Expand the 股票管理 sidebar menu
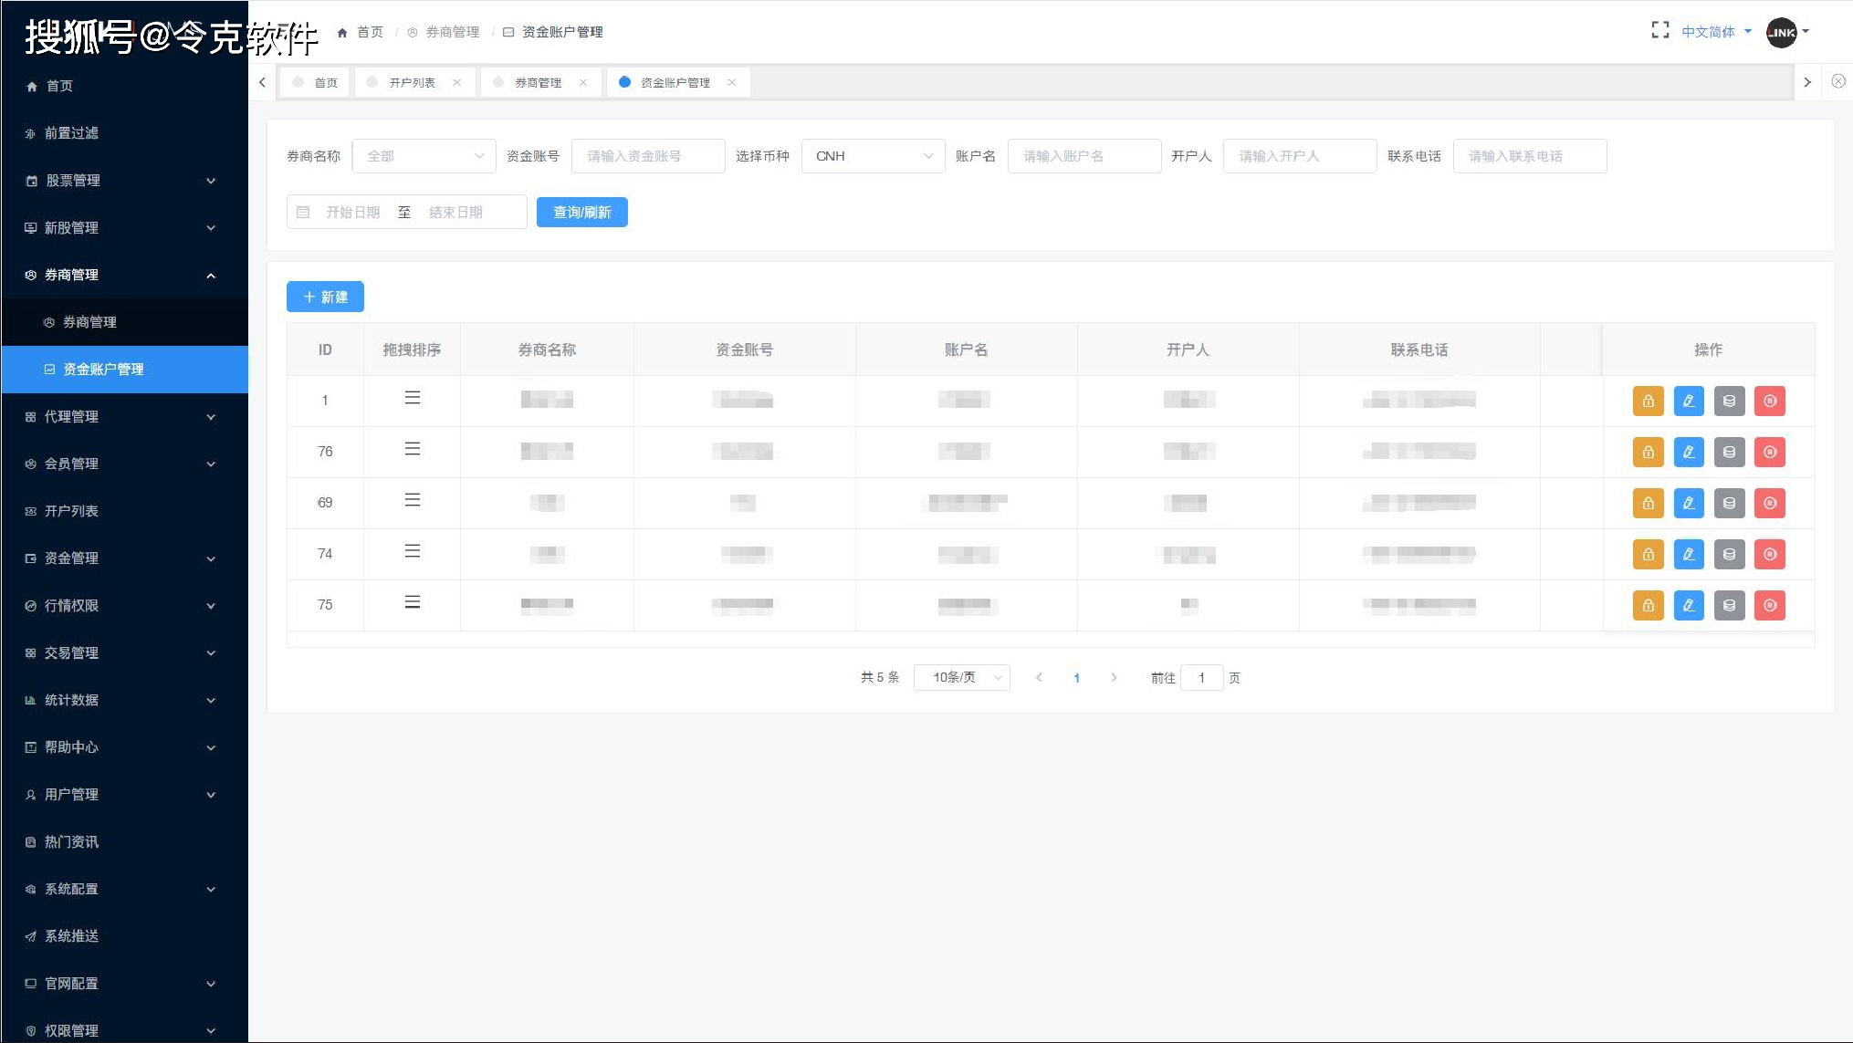The width and height of the screenshot is (1853, 1043). 124,181
